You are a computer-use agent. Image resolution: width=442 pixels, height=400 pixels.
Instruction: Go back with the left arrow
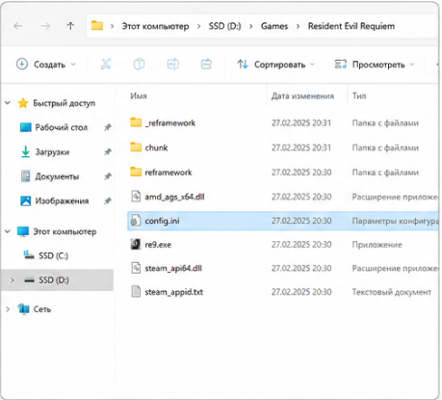18,26
